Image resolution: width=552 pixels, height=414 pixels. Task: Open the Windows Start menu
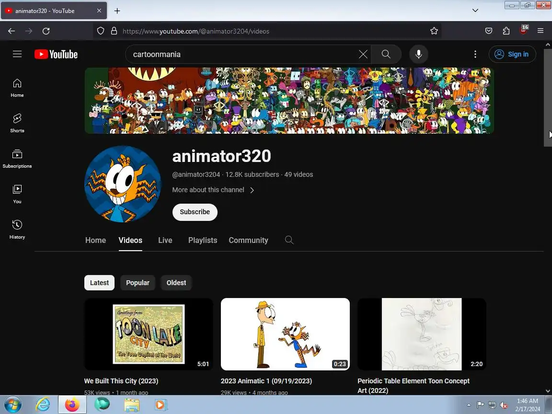(12, 405)
